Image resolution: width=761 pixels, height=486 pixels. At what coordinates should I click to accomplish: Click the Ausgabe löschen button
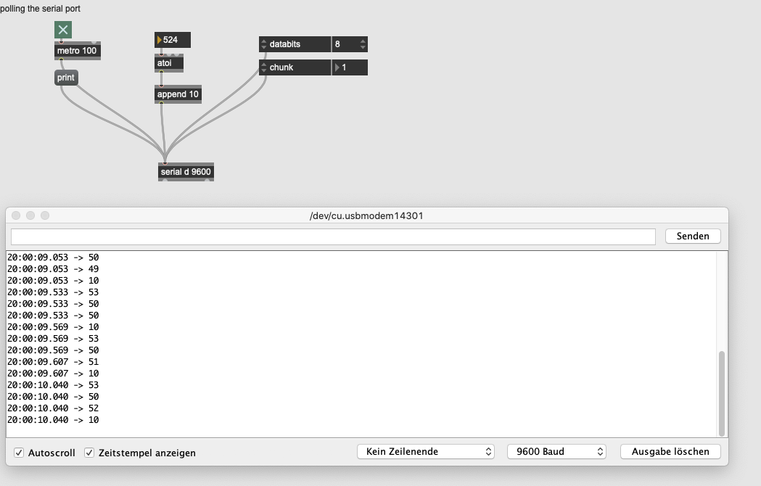click(x=670, y=451)
